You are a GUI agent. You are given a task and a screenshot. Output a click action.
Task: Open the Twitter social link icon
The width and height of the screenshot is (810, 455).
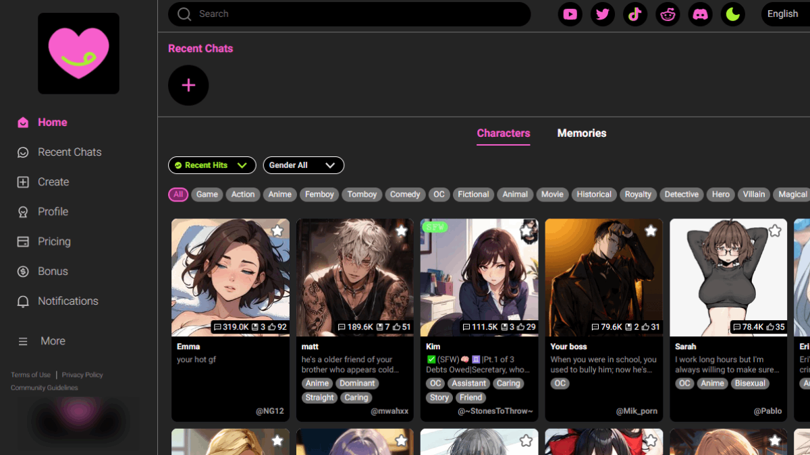coord(603,14)
